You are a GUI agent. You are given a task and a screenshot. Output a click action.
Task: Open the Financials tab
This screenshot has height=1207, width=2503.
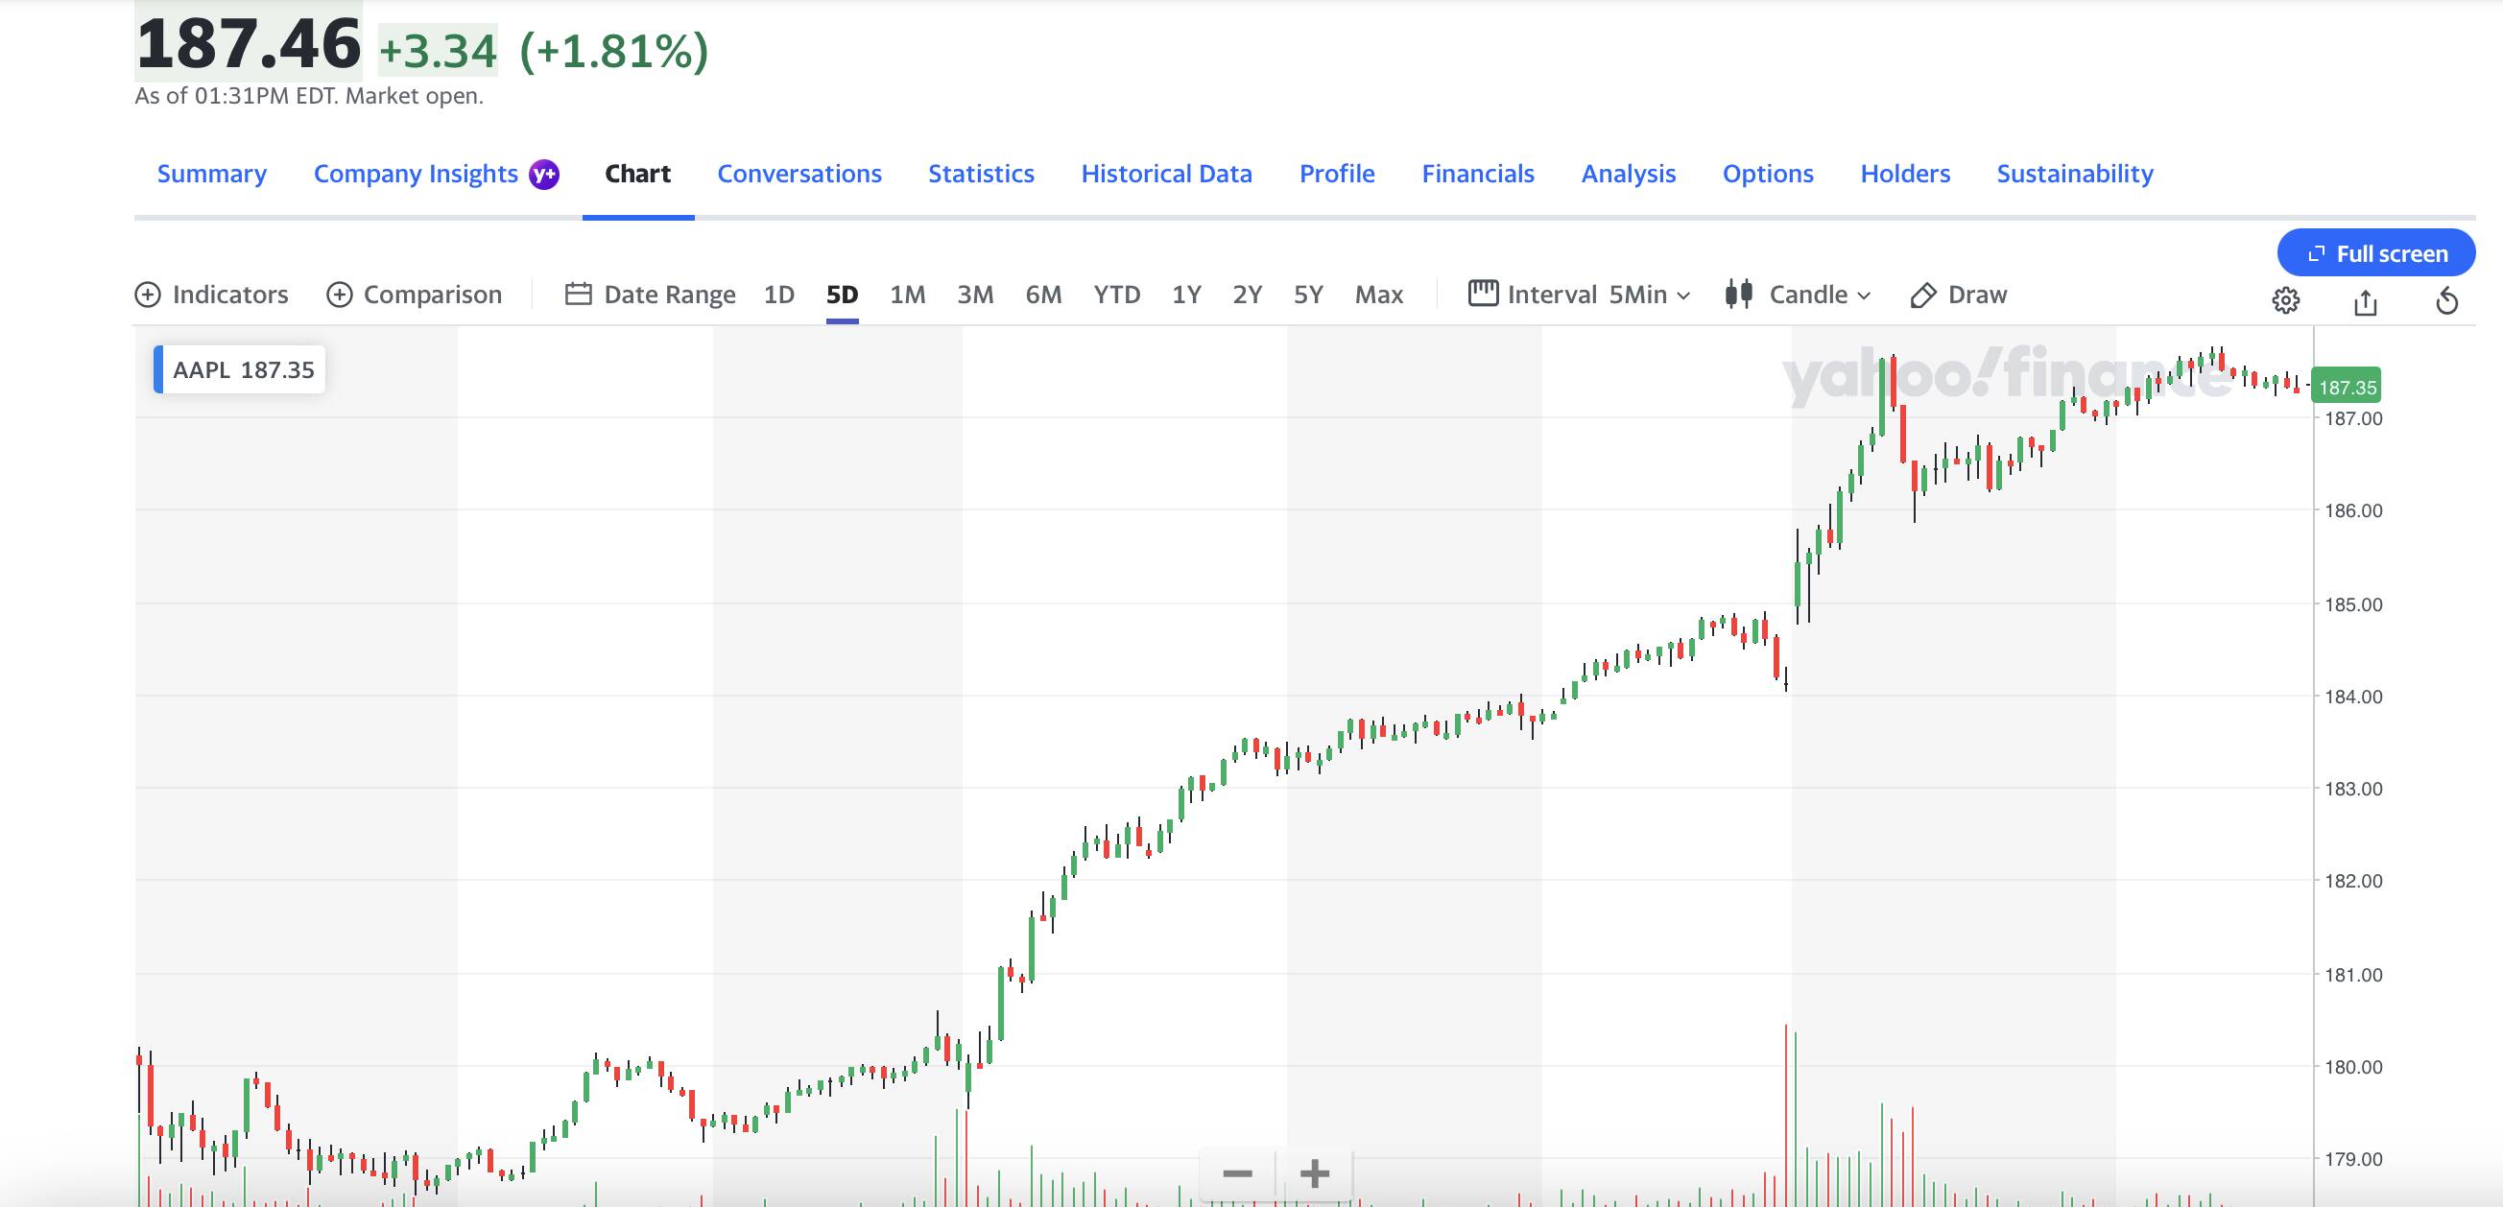pyautogui.click(x=1478, y=174)
